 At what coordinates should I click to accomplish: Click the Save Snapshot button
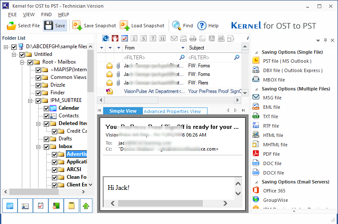94,26
